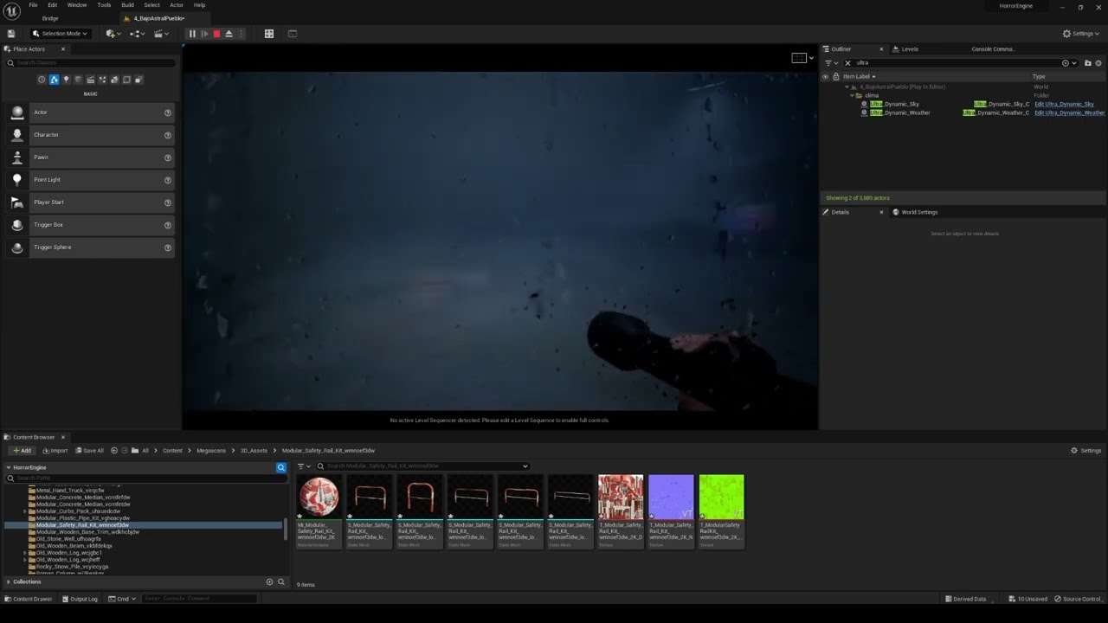This screenshot has width=1108, height=623.
Task: Open help for Pawn item
Action: point(168,157)
